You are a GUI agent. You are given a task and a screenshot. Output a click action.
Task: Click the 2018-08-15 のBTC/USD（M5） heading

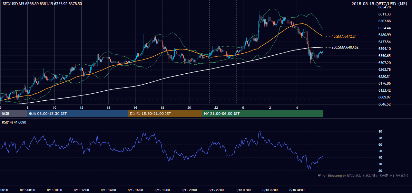click(380, 4)
